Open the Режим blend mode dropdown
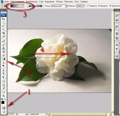Viewport: 120px width, 116px height. [59, 6]
